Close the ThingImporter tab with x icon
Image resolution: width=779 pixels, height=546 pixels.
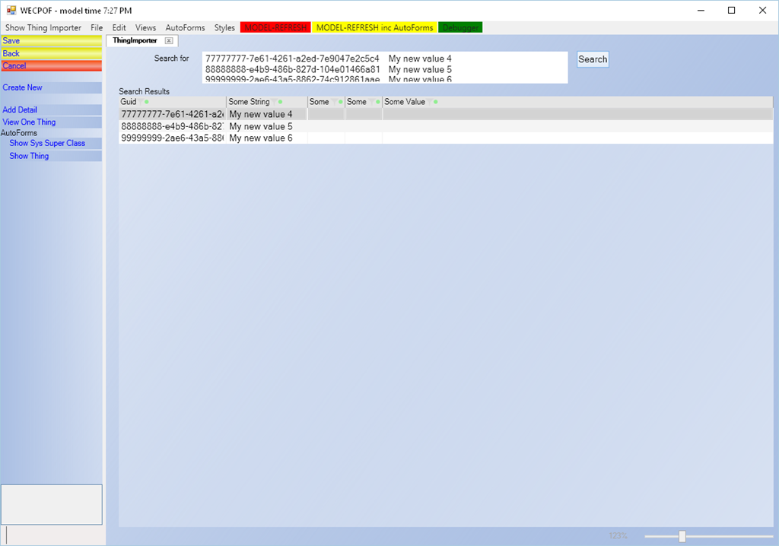(169, 40)
